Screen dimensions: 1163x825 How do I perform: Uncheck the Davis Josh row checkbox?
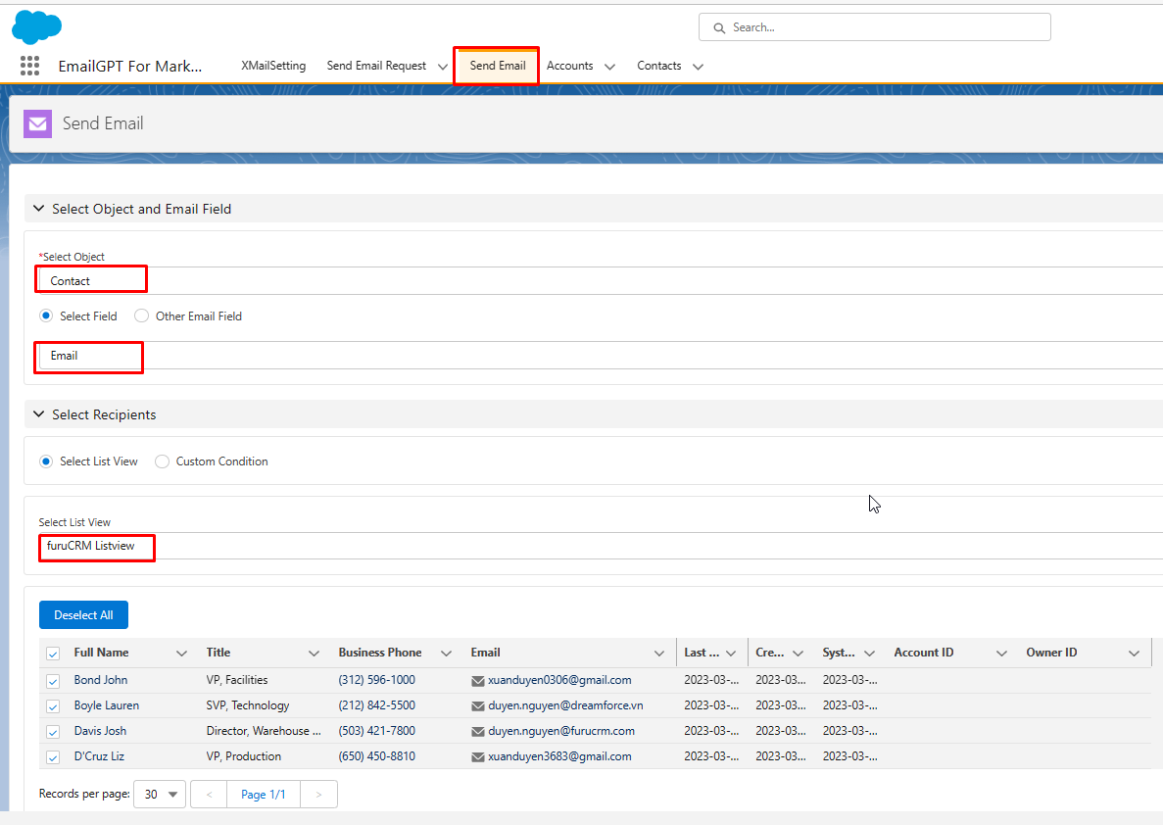tap(53, 732)
